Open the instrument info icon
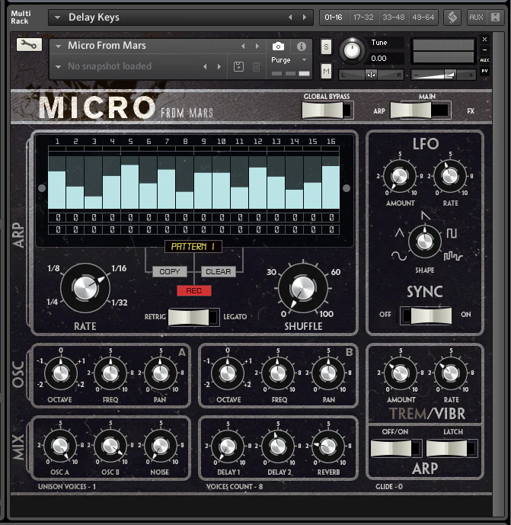Image resolution: width=511 pixels, height=525 pixels. click(x=301, y=46)
